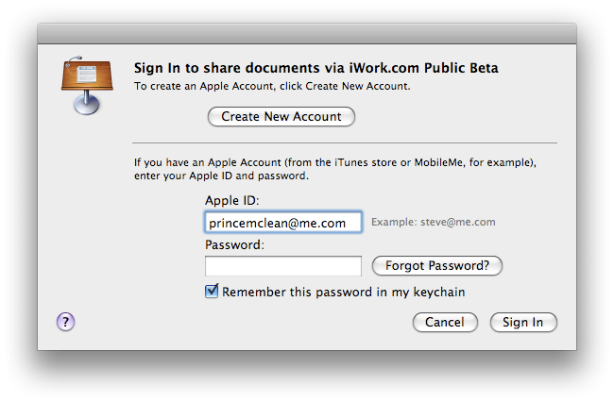Image resolution: width=614 pixels, height=402 pixels.
Task: Click the bold Sign In to share documents heading
Action: coord(316,68)
